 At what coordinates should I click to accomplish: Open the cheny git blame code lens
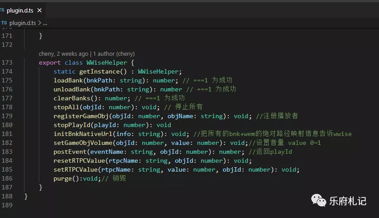pos(87,53)
